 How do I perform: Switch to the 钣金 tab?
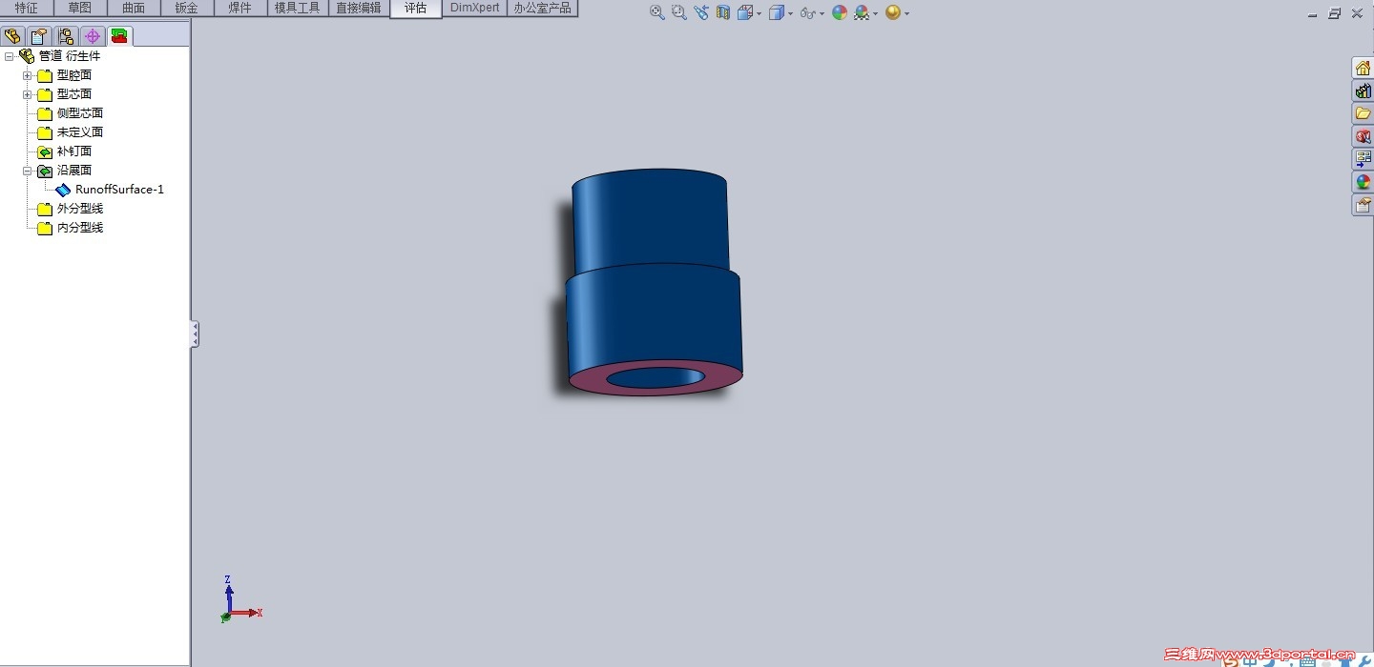click(x=187, y=8)
